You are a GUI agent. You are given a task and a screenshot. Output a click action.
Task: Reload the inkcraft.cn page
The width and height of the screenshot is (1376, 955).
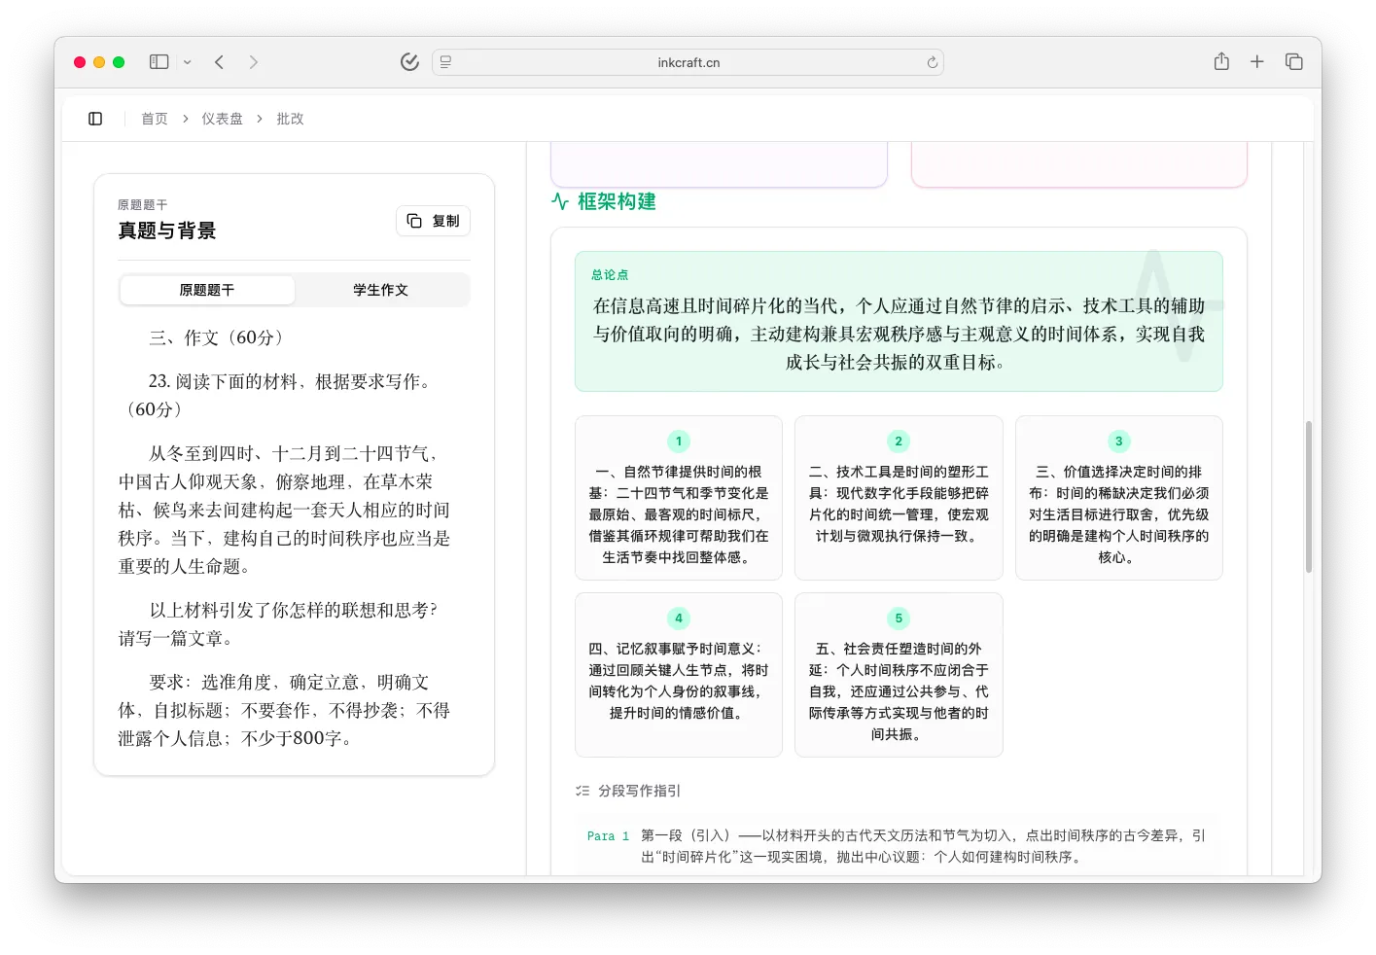pos(931,61)
